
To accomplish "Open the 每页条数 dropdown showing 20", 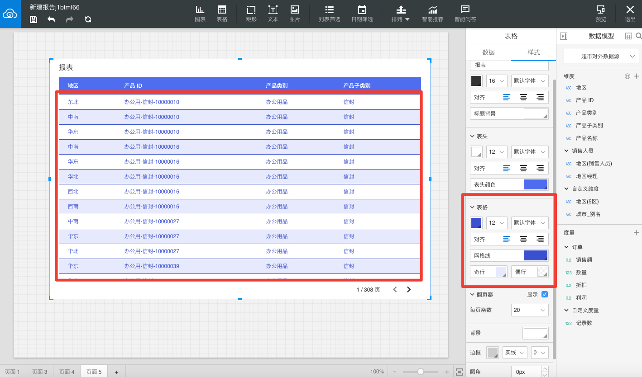I will pos(530,310).
